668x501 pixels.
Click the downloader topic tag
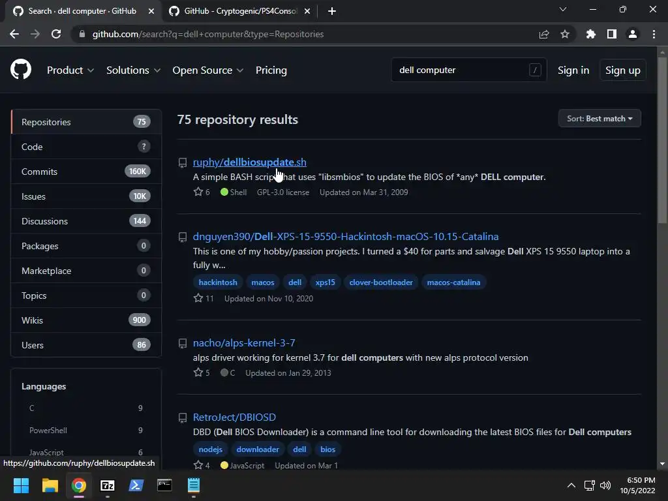click(258, 449)
